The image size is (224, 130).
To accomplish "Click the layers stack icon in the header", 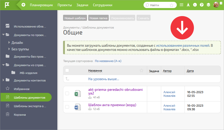I will (208, 5).
